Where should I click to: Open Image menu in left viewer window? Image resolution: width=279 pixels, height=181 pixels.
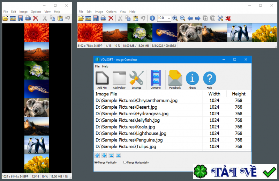tap(23, 12)
